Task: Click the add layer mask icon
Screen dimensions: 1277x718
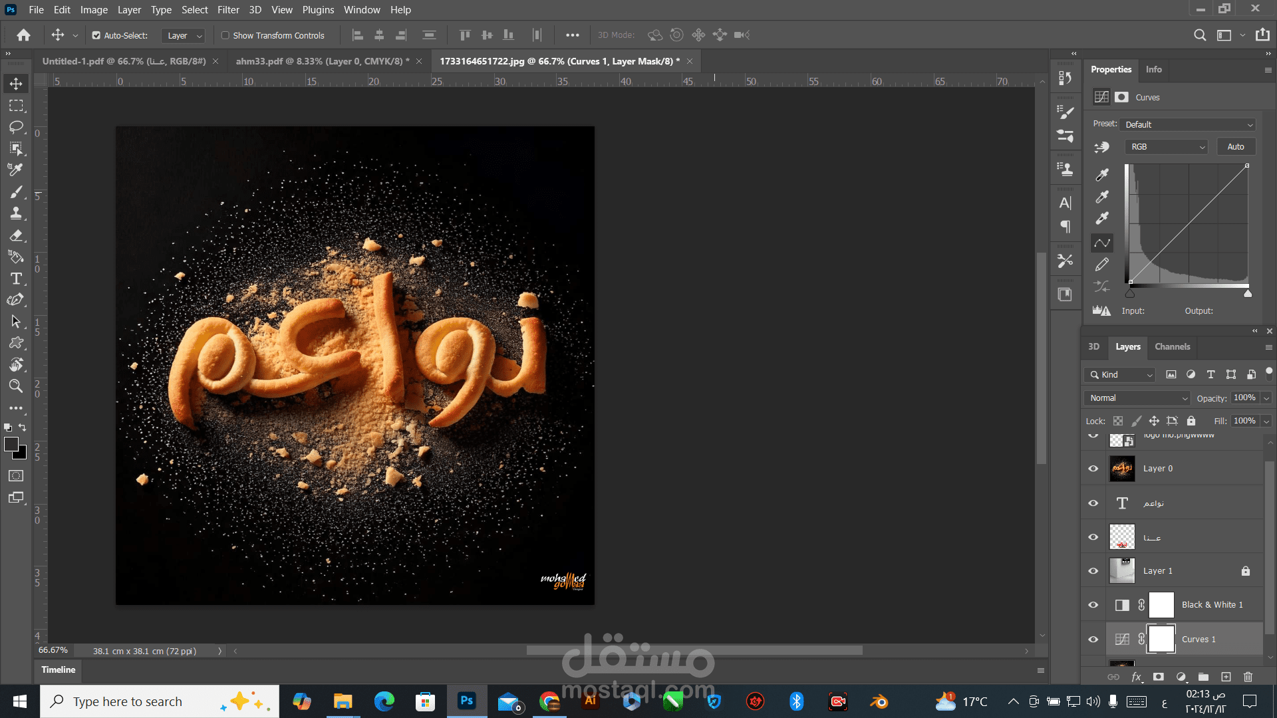Action: coord(1159,677)
